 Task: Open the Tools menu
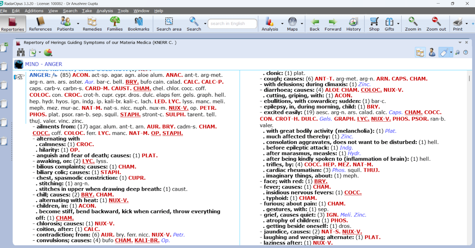(x=123, y=11)
